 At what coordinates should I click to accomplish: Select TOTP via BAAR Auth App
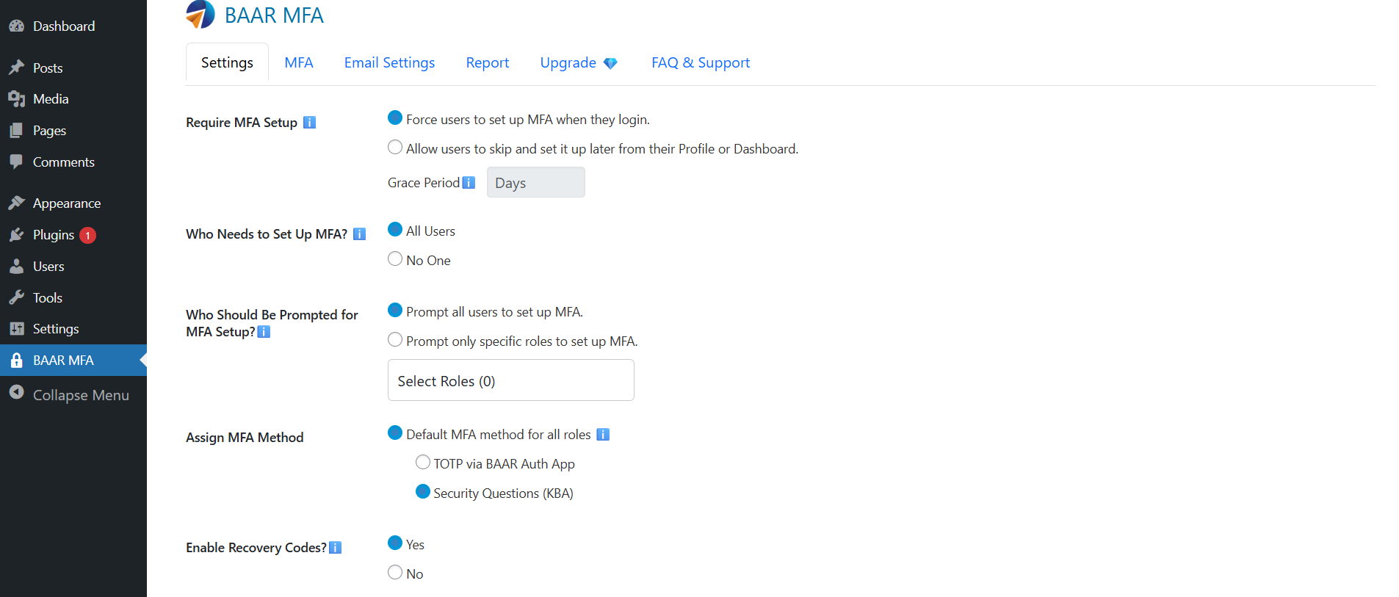click(423, 463)
